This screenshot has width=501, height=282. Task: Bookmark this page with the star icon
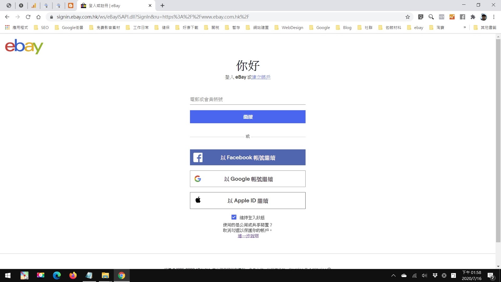[408, 17]
